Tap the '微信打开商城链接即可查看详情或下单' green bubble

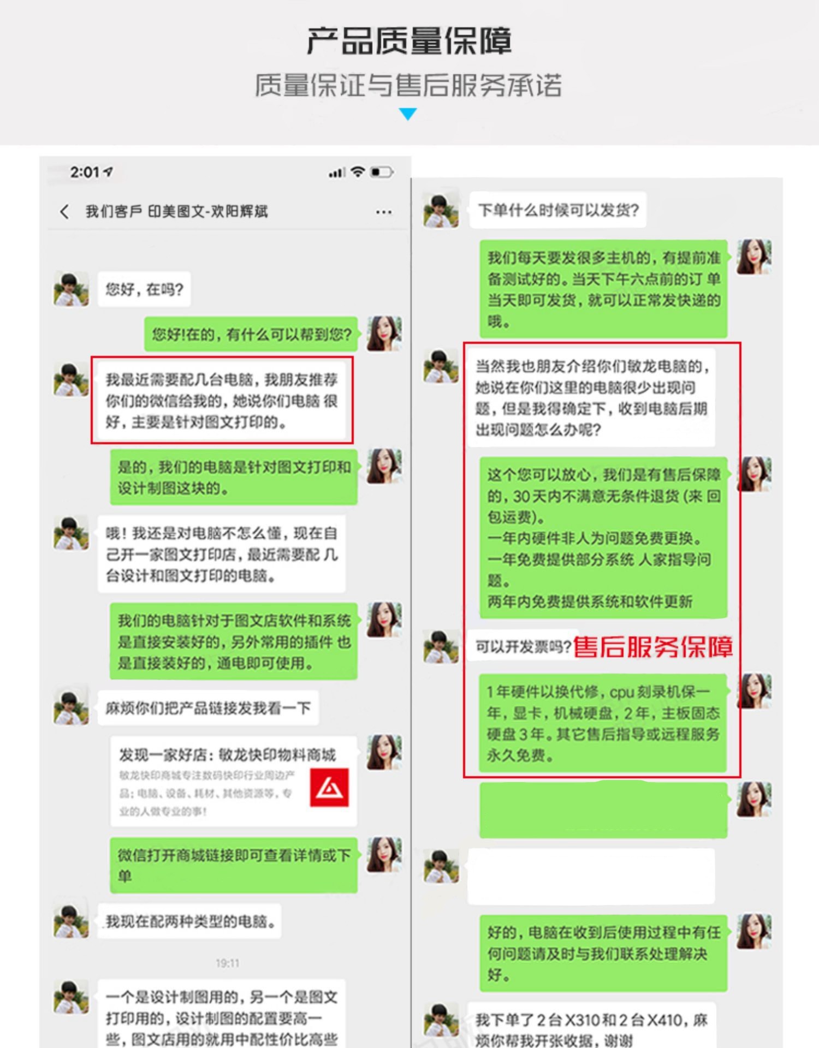coord(234,865)
